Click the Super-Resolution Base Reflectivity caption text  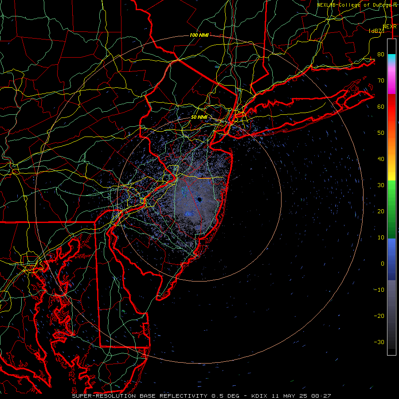(201, 396)
